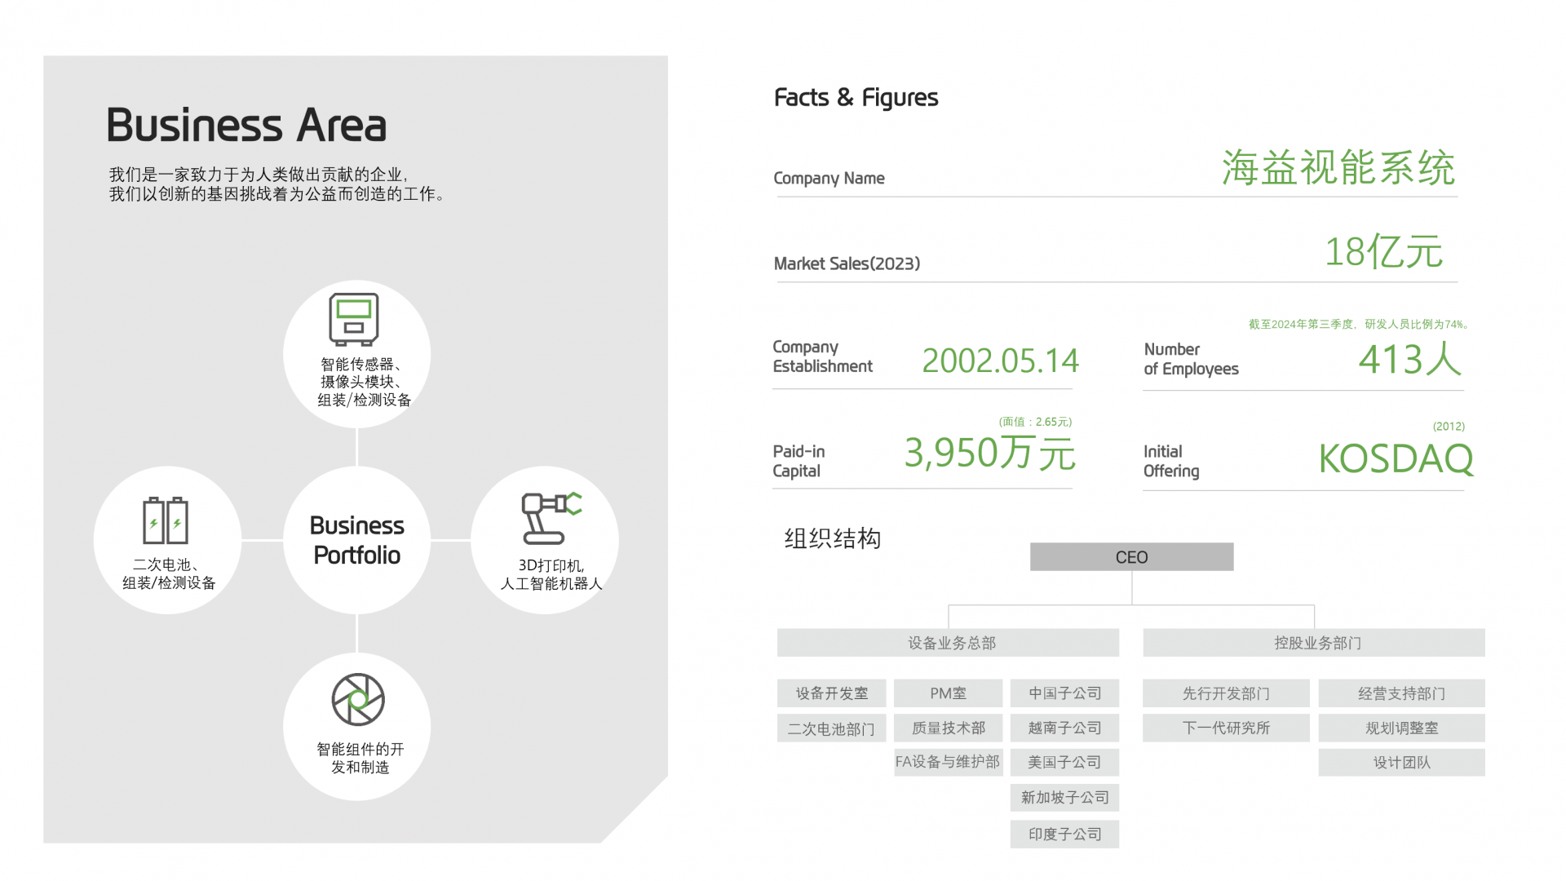Image resolution: width=1566 pixels, height=881 pixels.
Task: Select the 控股业务部门 division box
Action: tap(1314, 643)
